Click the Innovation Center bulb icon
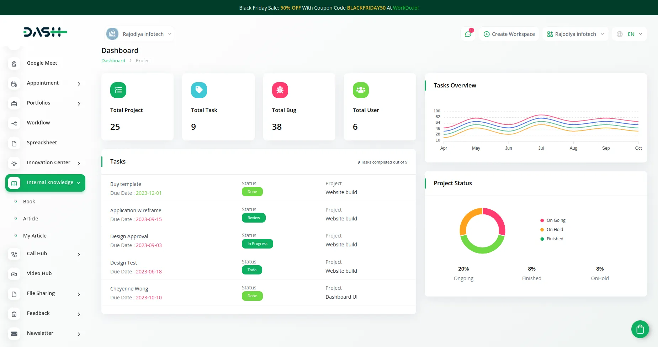This screenshot has width=658, height=347. (14, 163)
